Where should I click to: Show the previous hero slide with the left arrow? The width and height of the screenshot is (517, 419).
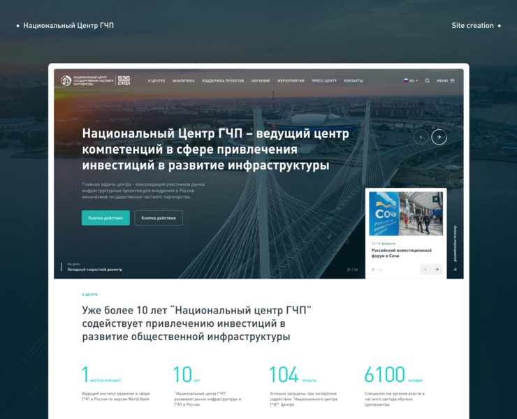coord(421,137)
